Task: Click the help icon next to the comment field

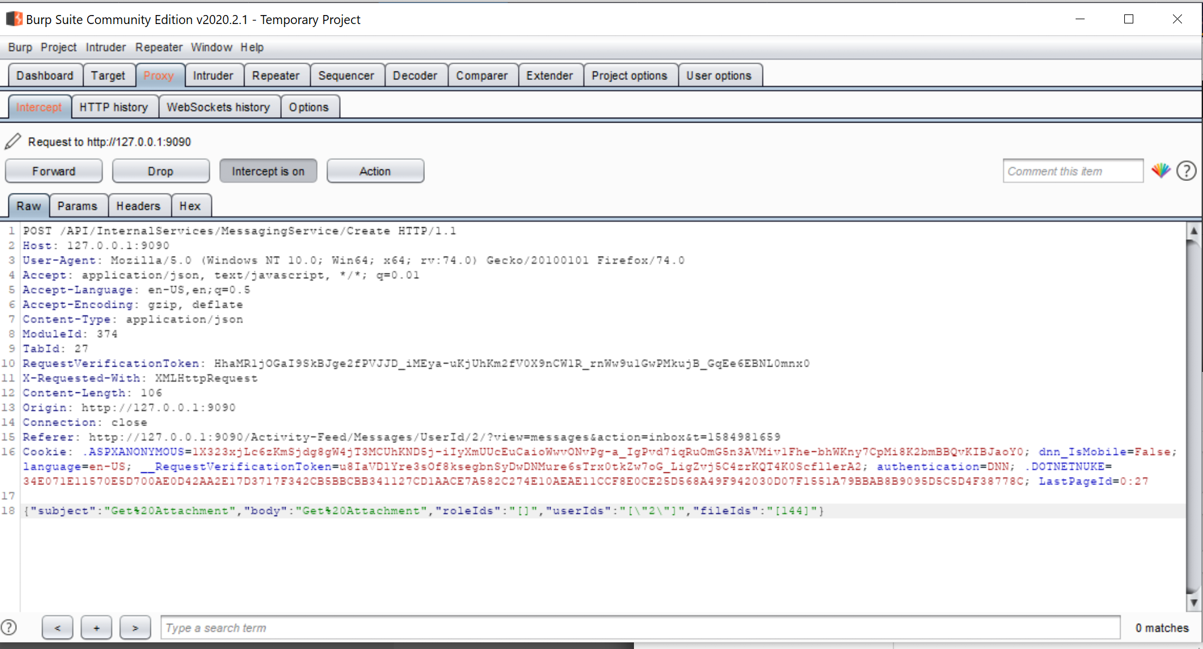Action: click(1186, 171)
